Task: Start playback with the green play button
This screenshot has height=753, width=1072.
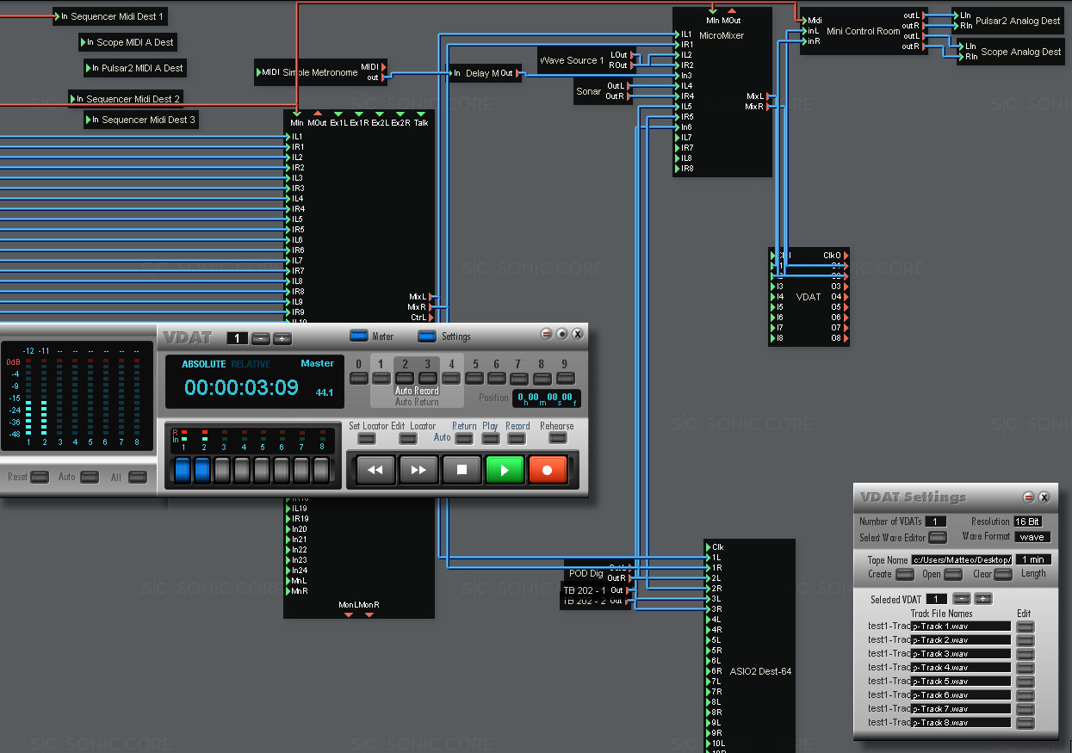Action: 505,470
